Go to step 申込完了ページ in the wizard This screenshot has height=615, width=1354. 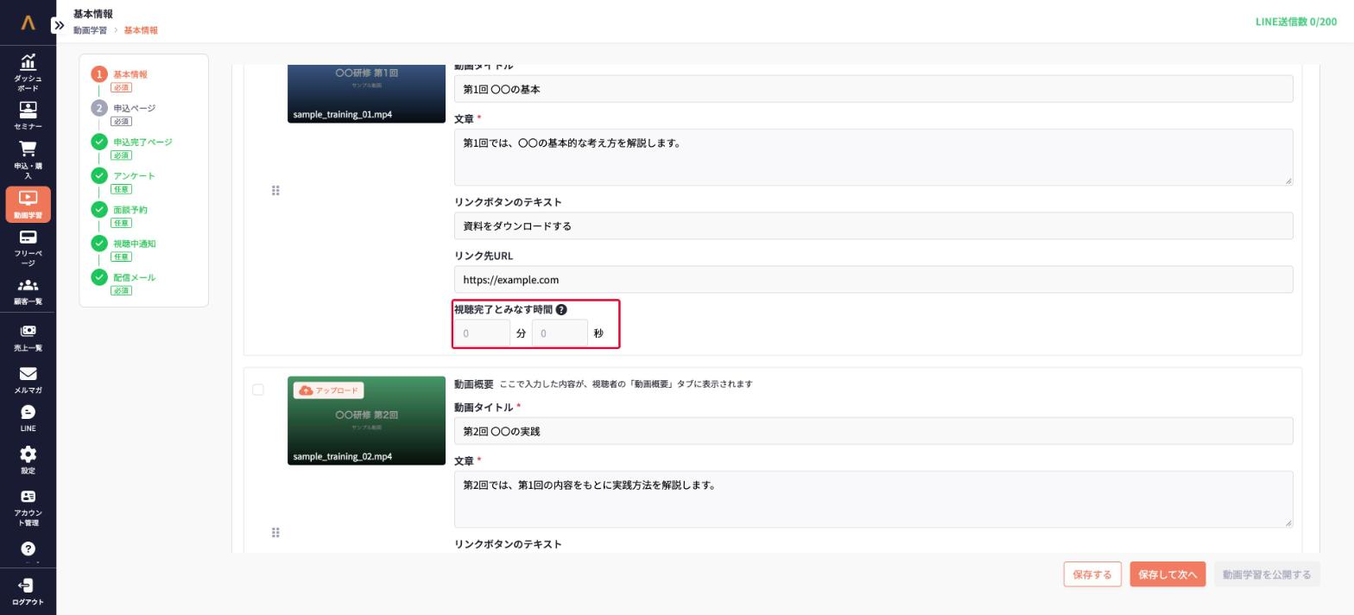point(142,142)
